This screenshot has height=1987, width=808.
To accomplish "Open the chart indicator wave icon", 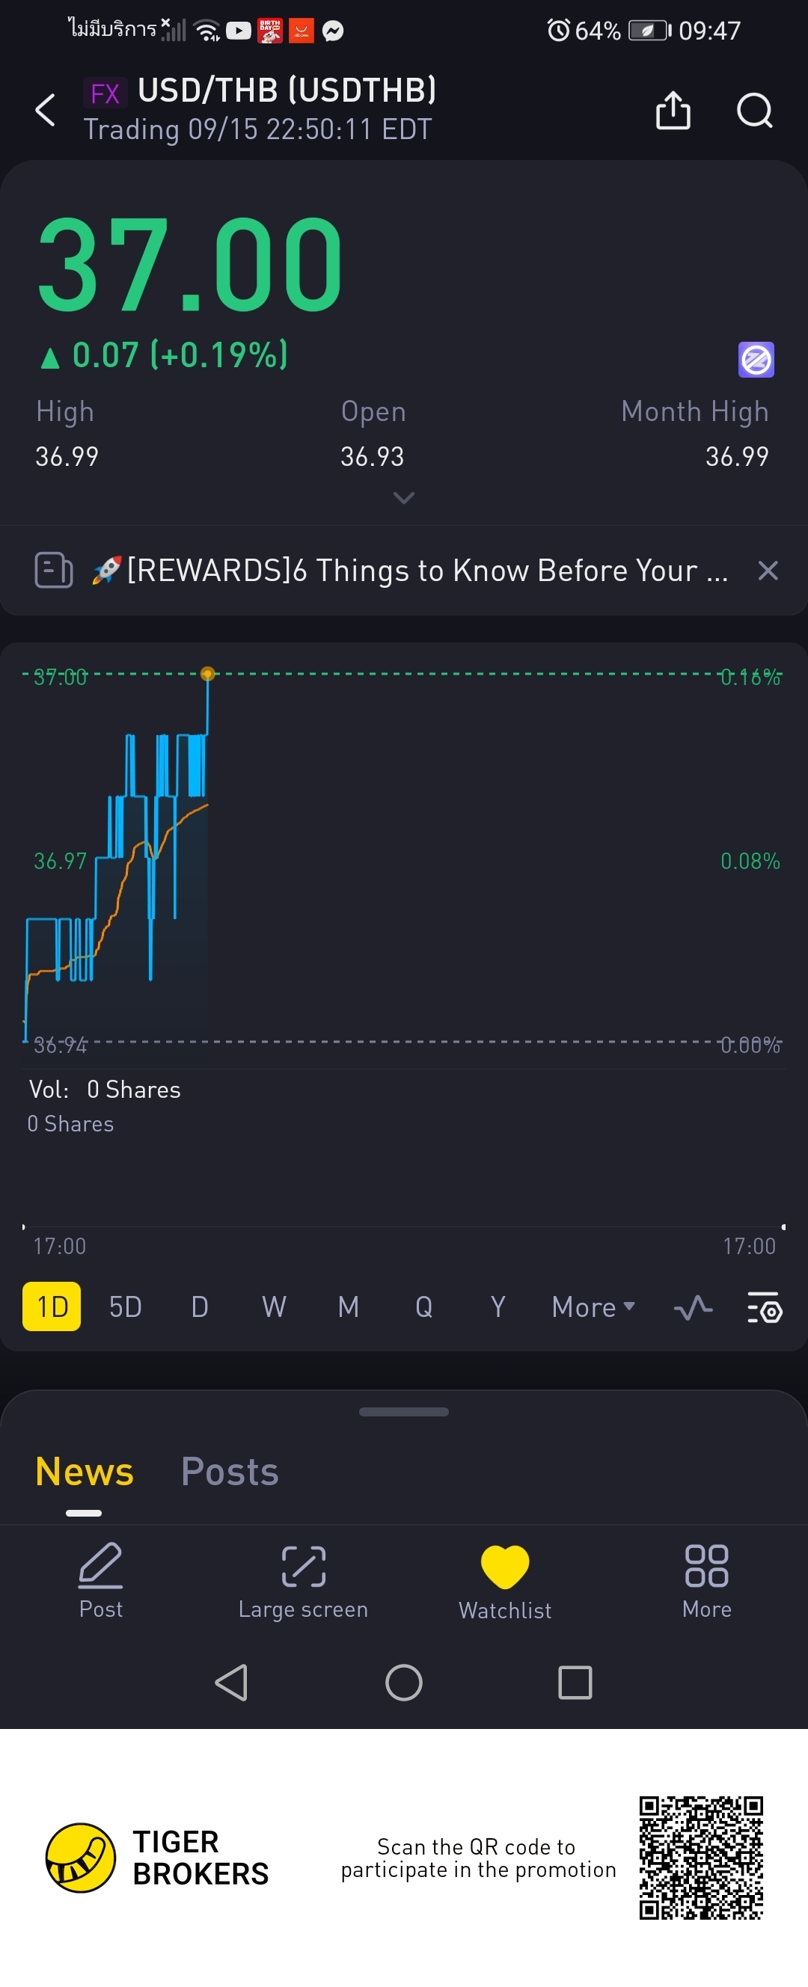I will pyautogui.click(x=692, y=1306).
